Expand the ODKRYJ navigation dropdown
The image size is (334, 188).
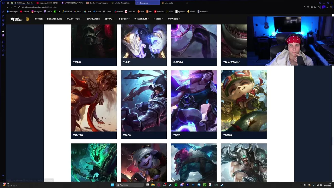tap(109, 19)
